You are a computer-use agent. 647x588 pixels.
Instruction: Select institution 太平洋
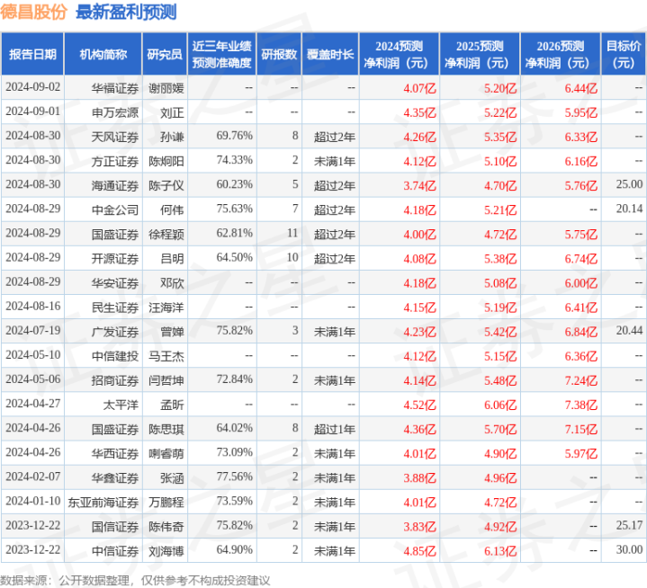pos(121,405)
